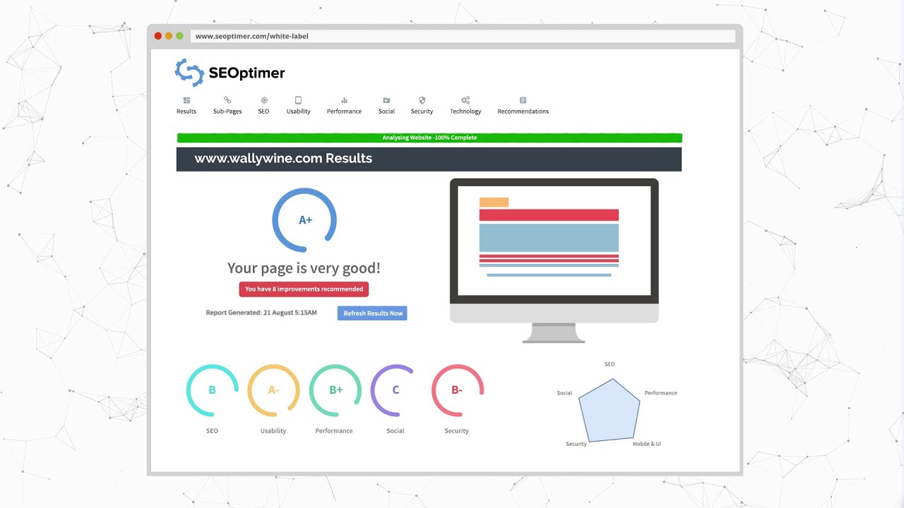
Task: Click the A+ overall grade circle
Action: tap(304, 220)
